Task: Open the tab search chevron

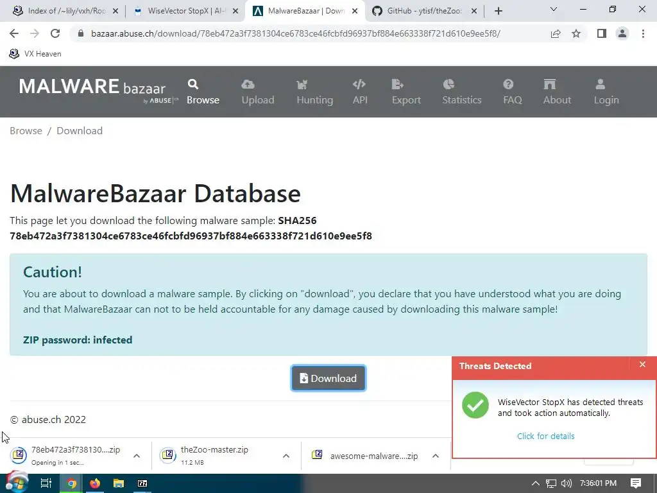Action: click(554, 9)
